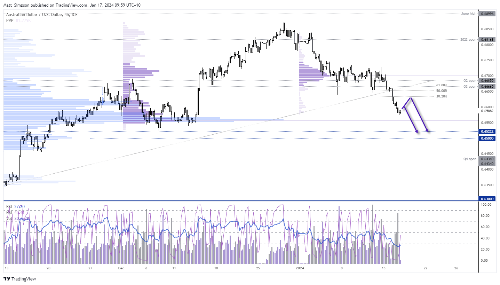Click the 26 date label on time axis
The width and height of the screenshot is (500, 285).
point(456,268)
